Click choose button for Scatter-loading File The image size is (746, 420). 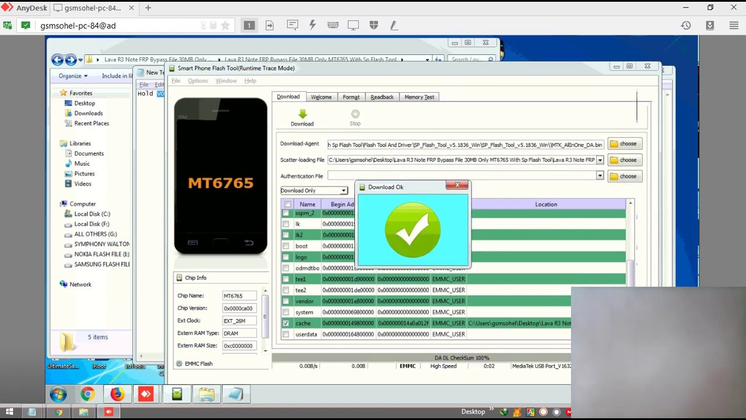click(x=624, y=160)
